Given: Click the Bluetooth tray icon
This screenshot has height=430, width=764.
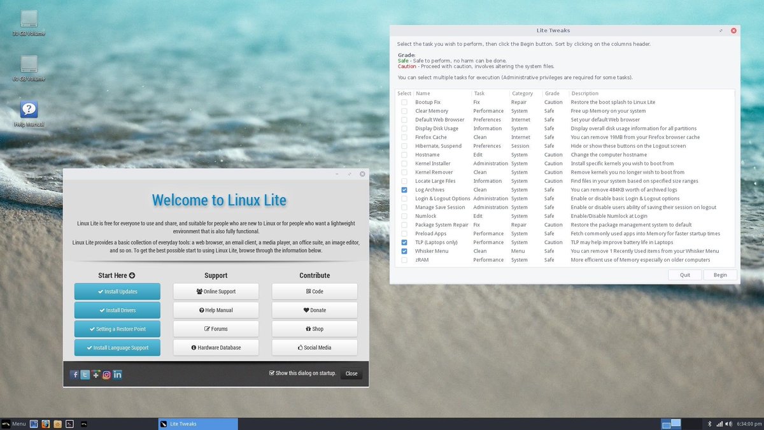Looking at the screenshot, I should coord(709,424).
